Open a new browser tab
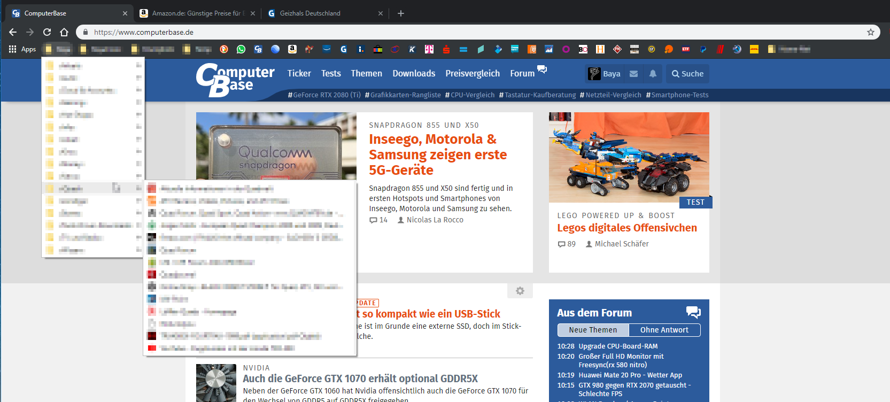Viewport: 890px width, 402px height. click(401, 13)
